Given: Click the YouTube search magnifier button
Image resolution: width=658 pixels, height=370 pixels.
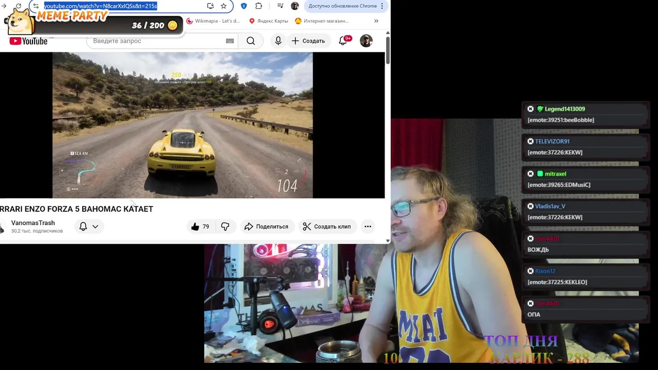Looking at the screenshot, I should tap(251, 41).
